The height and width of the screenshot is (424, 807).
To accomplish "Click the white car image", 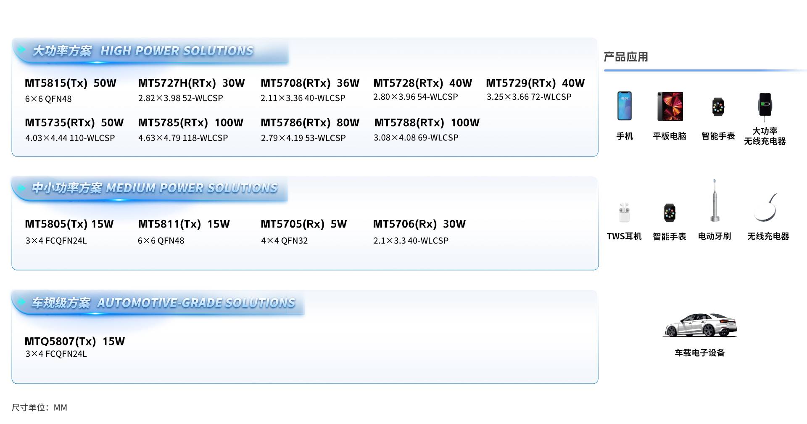I will tap(700, 325).
